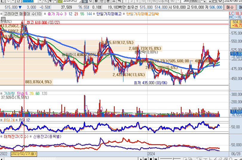This screenshot has width=242, height=160.
Task: Click the stock code input field
Action: (x=29, y=1)
